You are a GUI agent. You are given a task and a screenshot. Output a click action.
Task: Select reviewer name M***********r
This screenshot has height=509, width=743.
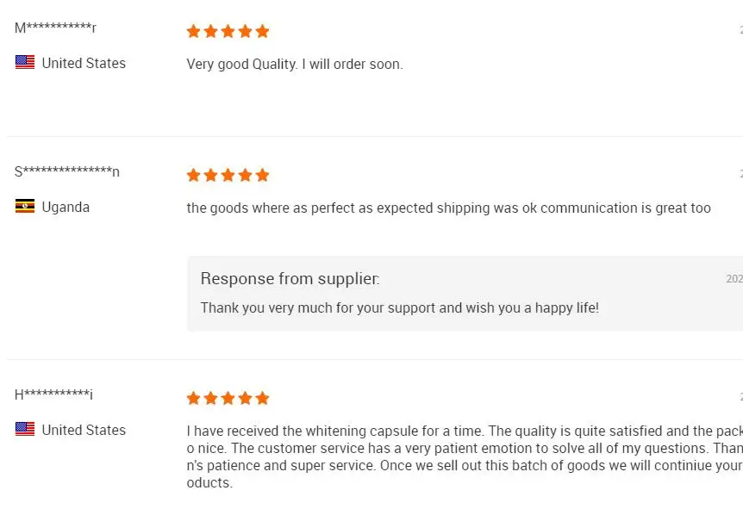tap(55, 28)
